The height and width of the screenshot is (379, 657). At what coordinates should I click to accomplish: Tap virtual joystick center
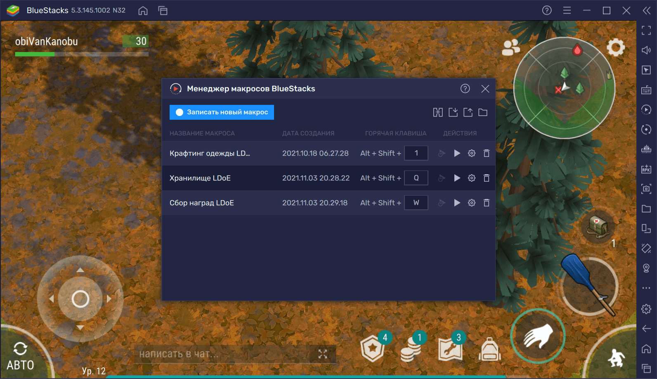click(80, 299)
